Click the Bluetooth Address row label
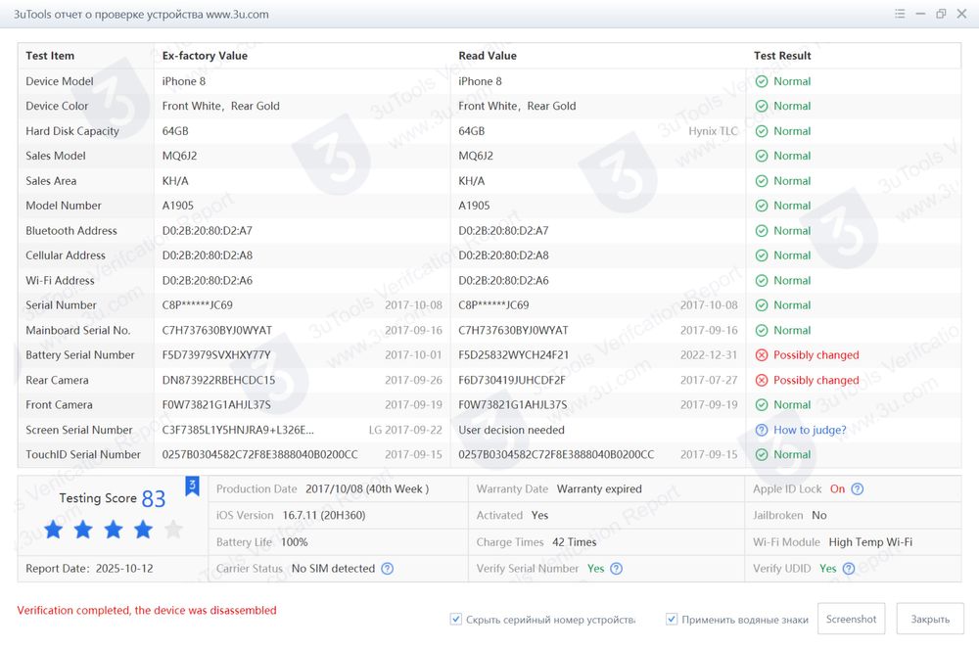 point(71,230)
